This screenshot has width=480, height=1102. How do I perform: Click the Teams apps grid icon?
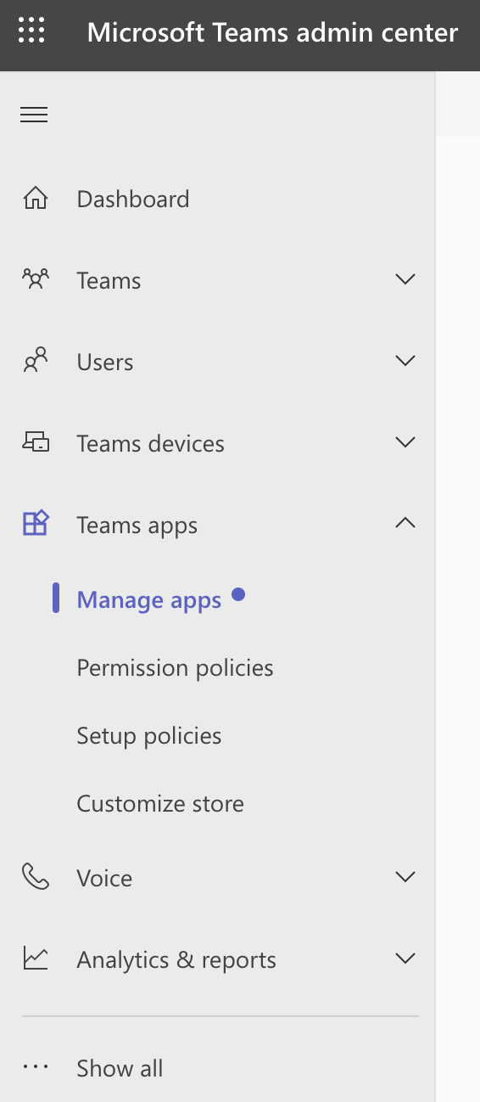[36, 524]
